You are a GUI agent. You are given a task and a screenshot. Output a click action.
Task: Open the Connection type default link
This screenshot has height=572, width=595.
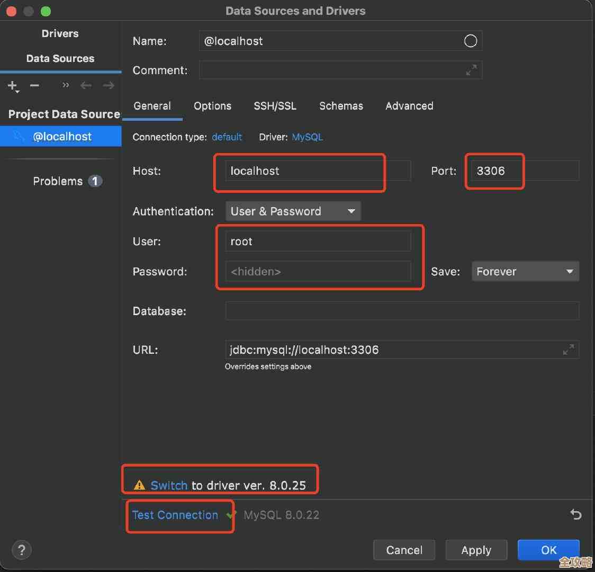(227, 137)
